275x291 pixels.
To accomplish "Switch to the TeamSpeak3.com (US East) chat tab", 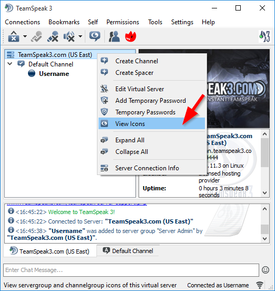I will 50,251.
